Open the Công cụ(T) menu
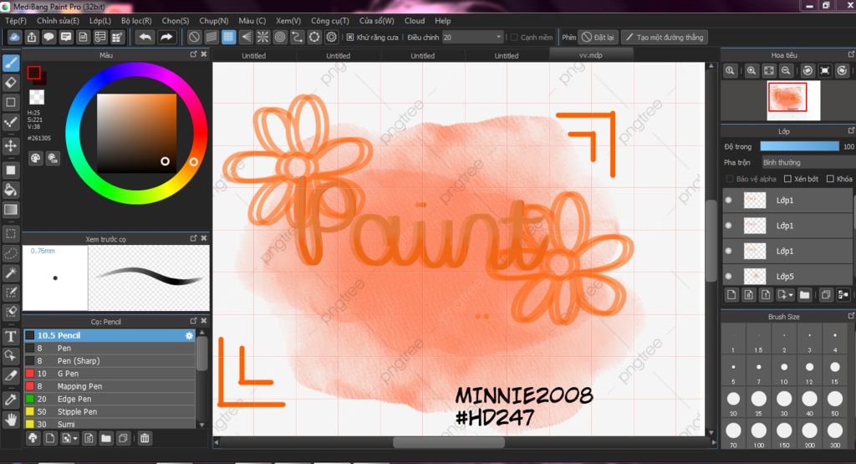Image resolution: width=856 pixels, height=464 pixels. tap(329, 21)
